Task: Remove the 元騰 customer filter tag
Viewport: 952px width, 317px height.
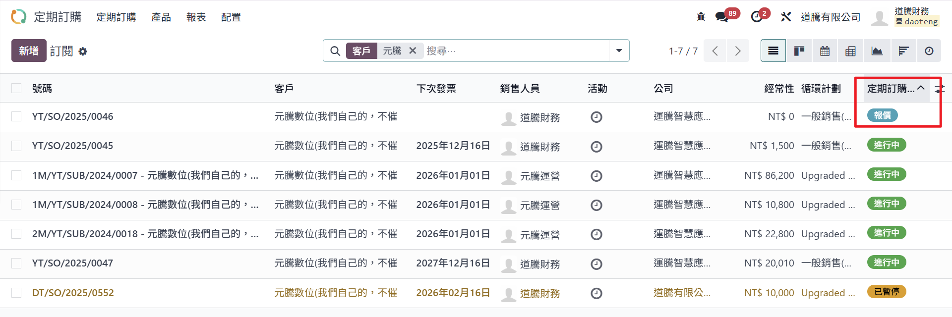Action: click(x=413, y=51)
